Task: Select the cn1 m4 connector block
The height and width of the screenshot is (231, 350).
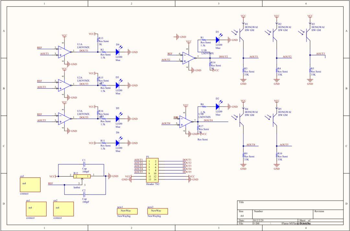Action: (36, 209)
